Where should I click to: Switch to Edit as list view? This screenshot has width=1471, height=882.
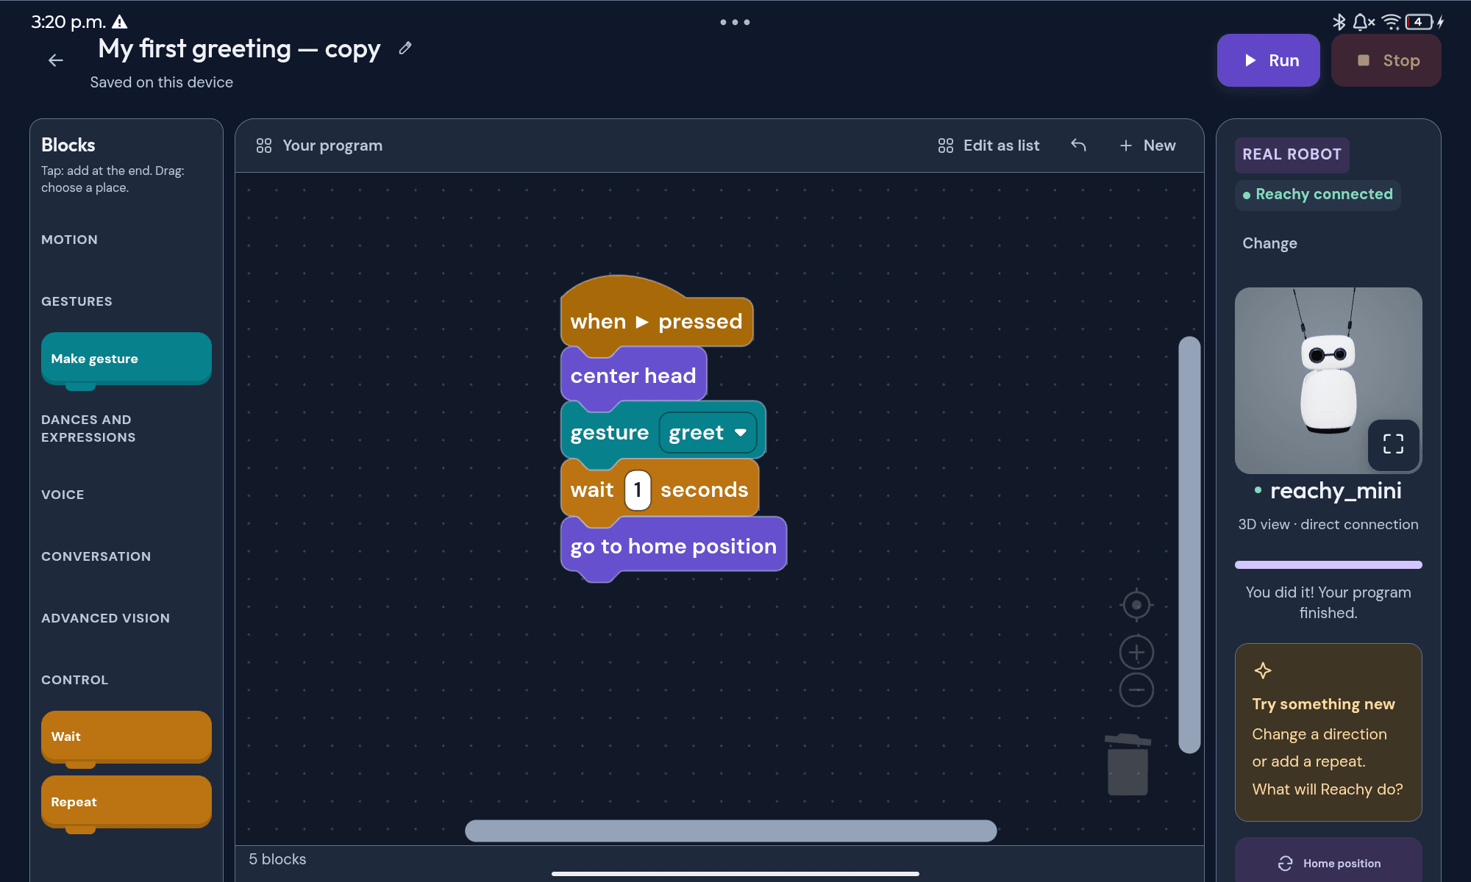(989, 146)
